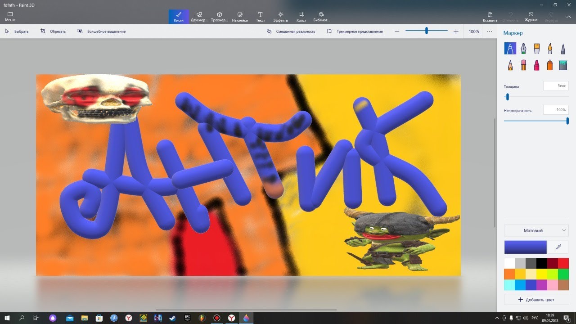Open the Меню main menu
Screen dimensions: 576x324
tap(10, 17)
